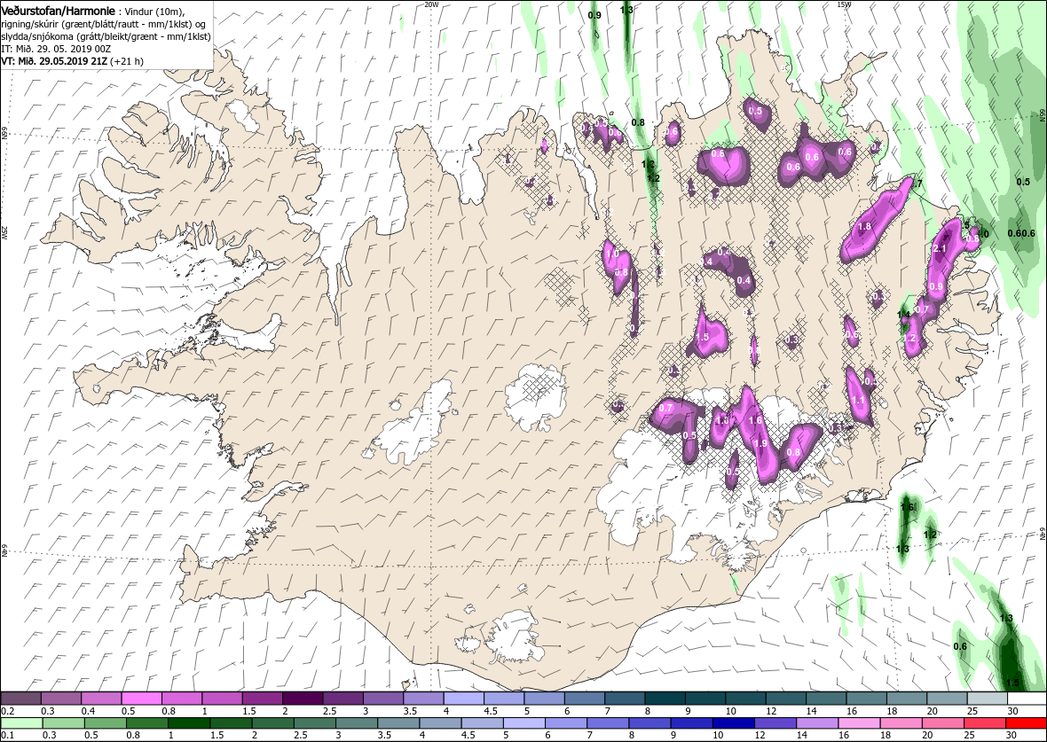Pick bright pink upper swatch between 0.5 and 0.8

(x=142, y=699)
